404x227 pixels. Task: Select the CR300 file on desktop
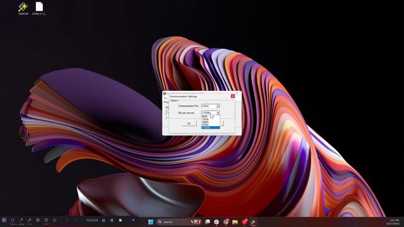(39, 8)
